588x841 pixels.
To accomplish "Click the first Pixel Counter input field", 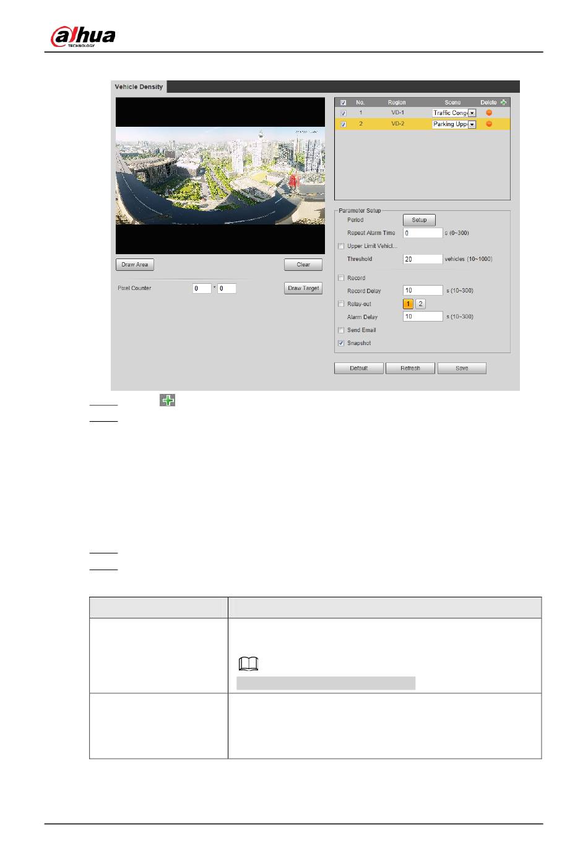I will (202, 288).
